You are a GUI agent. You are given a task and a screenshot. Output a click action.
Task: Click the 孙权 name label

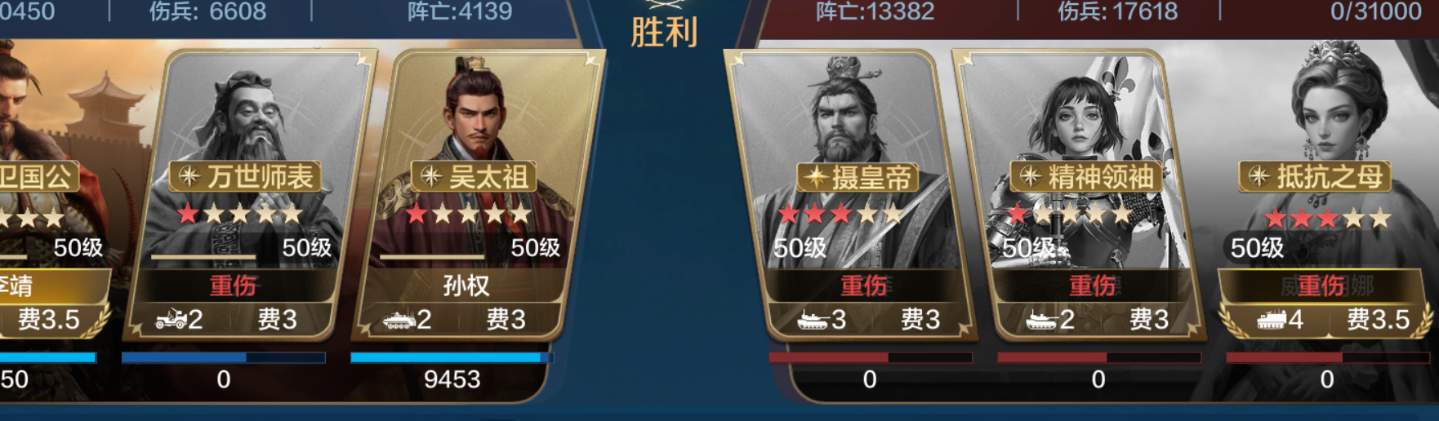click(x=466, y=286)
